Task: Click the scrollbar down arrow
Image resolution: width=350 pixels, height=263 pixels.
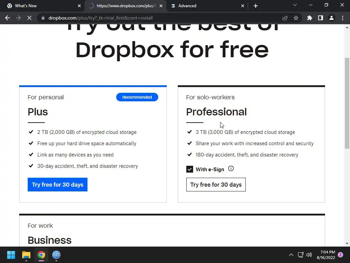Action: click(347, 243)
